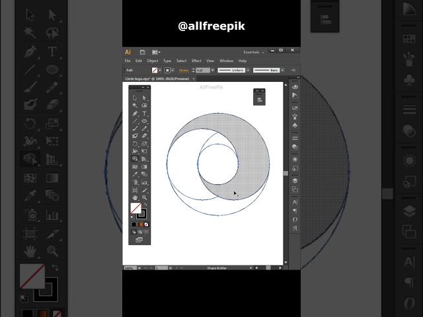Open stroke weight dropdown next to 1 pt

[x=213, y=71]
